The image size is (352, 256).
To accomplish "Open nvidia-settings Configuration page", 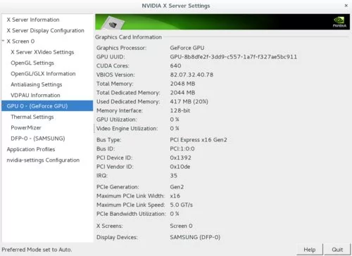I will [43, 160].
